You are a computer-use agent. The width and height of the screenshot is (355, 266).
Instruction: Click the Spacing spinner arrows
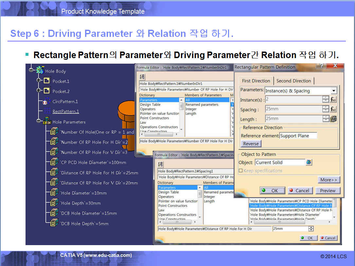click(326, 109)
